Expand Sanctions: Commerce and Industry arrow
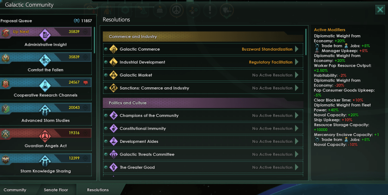 coord(297,88)
